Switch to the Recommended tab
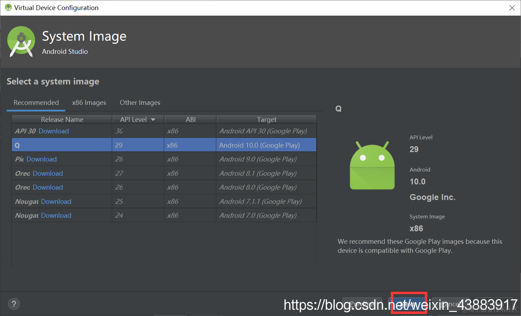 [x=36, y=103]
